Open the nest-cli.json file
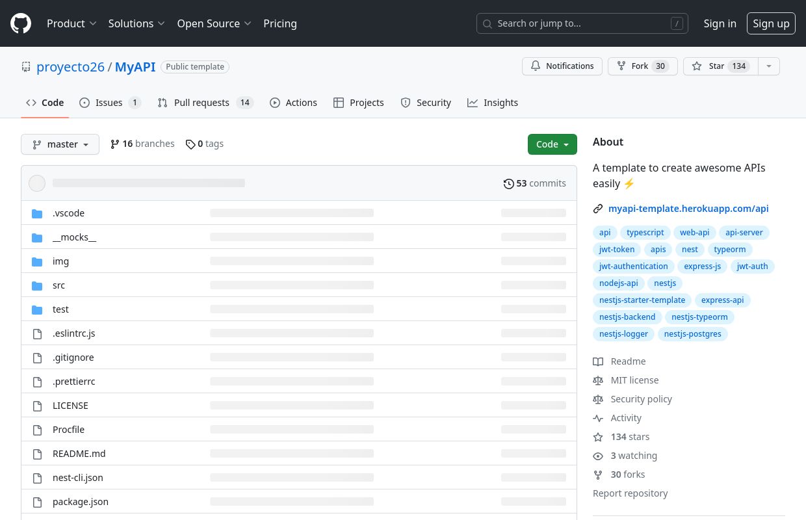The width and height of the screenshot is (806, 520). [x=78, y=478]
